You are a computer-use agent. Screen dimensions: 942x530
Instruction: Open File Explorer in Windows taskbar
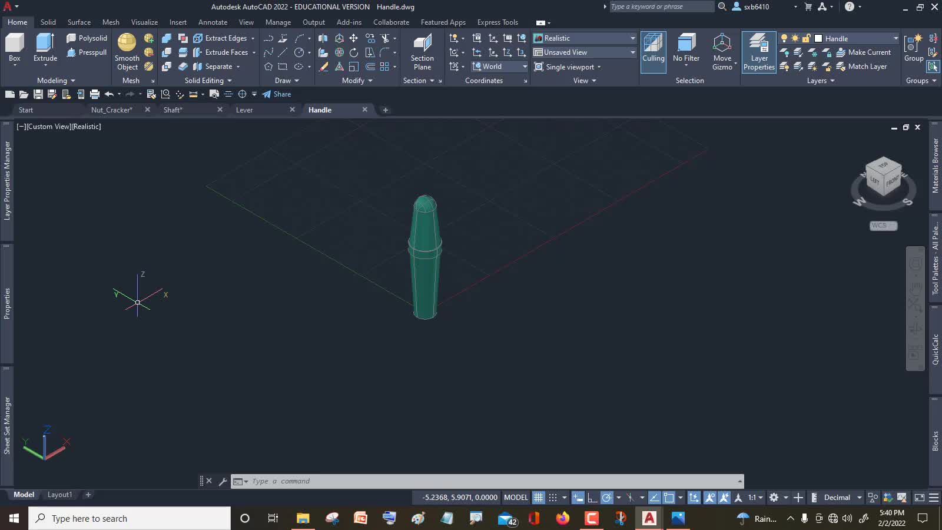click(303, 518)
